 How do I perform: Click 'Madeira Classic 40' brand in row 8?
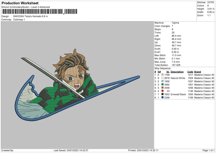(204, 98)
